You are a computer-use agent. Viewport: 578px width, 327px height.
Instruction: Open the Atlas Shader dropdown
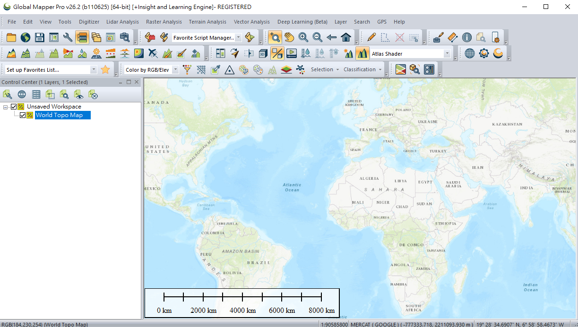point(447,54)
